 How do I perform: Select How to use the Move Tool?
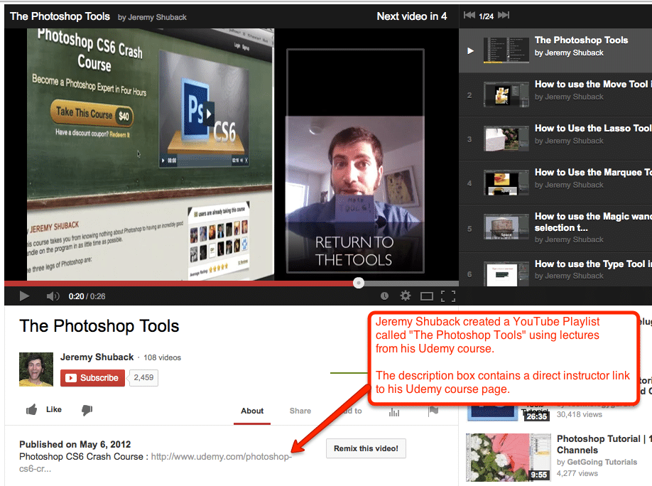point(555,94)
